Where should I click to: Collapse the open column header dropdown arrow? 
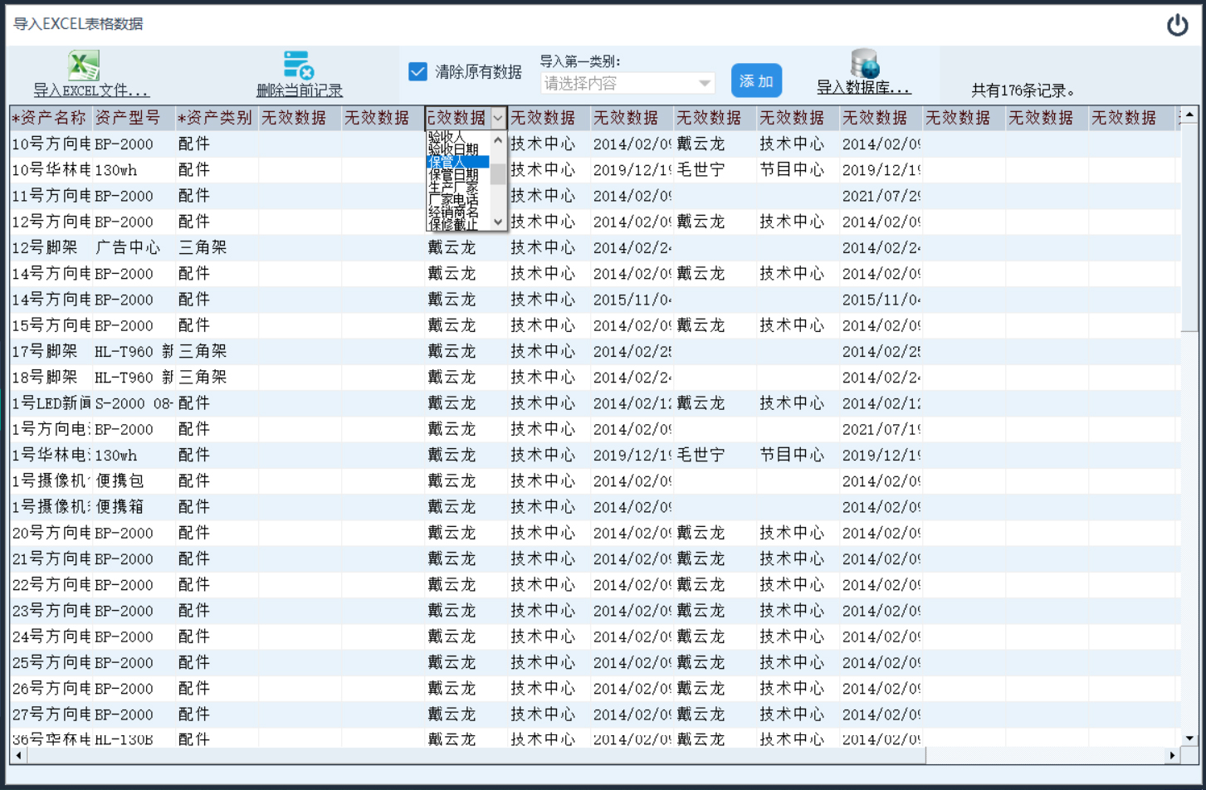(x=498, y=119)
